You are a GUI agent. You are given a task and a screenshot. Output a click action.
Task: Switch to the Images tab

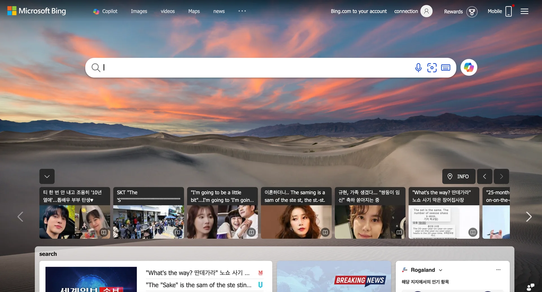(x=139, y=11)
